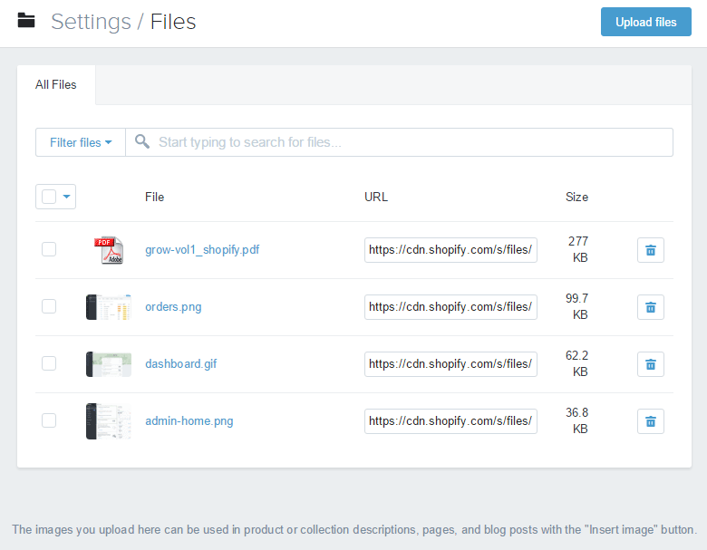This screenshot has width=707, height=550.
Task: Click the search magnifier icon
Action: tap(142, 142)
